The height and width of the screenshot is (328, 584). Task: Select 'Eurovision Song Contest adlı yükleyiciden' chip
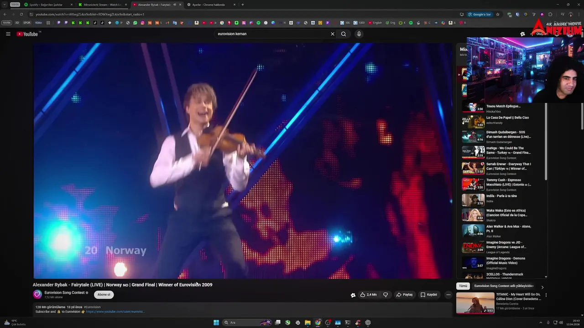(x=504, y=286)
